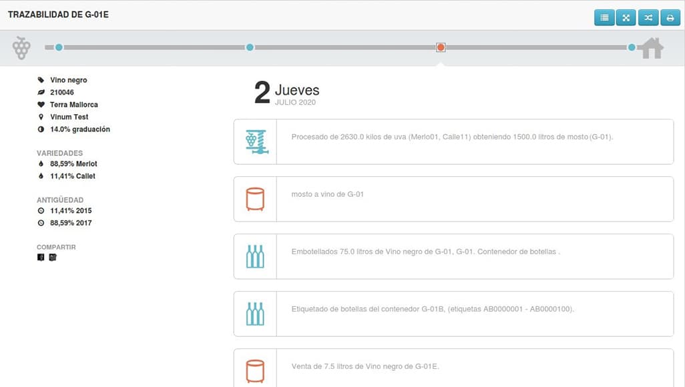Print the traceability report

(x=670, y=18)
